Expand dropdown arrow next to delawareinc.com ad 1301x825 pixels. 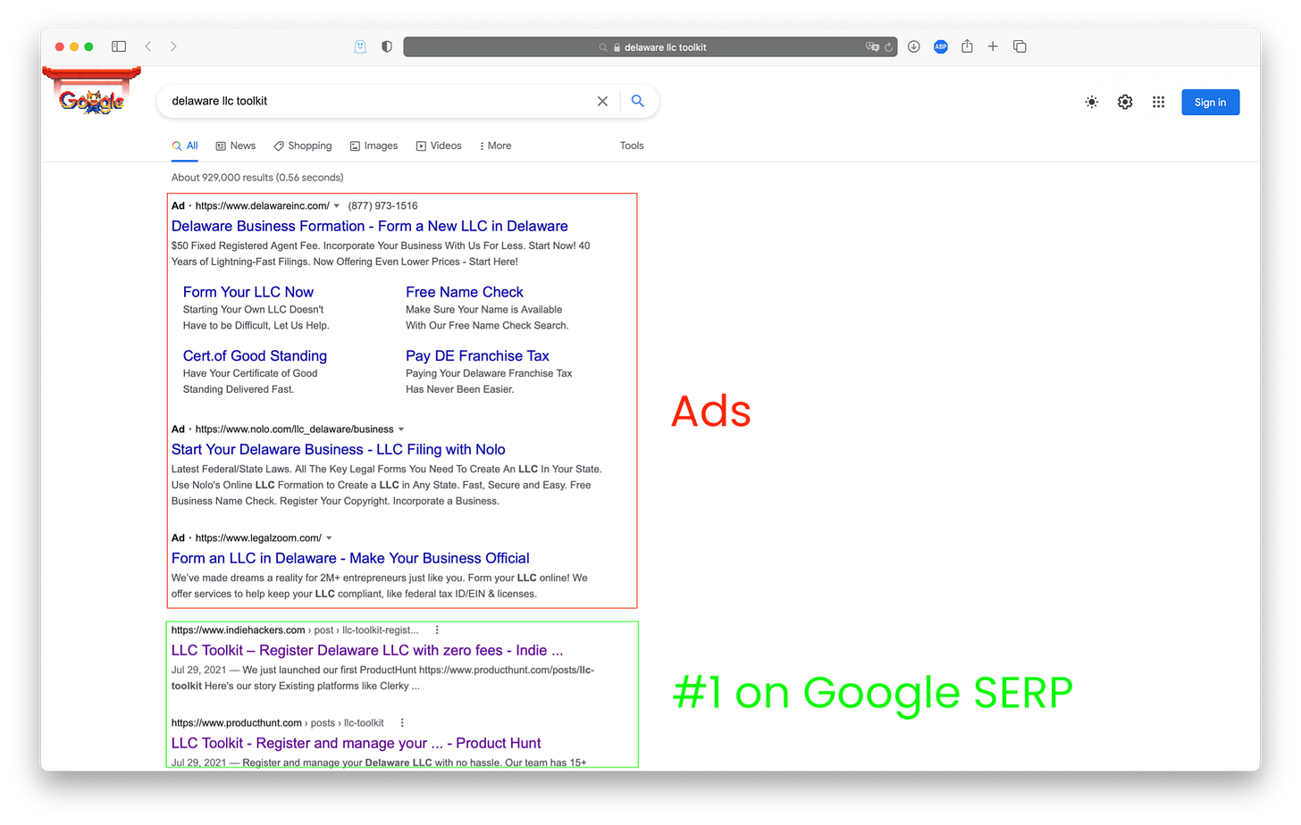point(337,206)
